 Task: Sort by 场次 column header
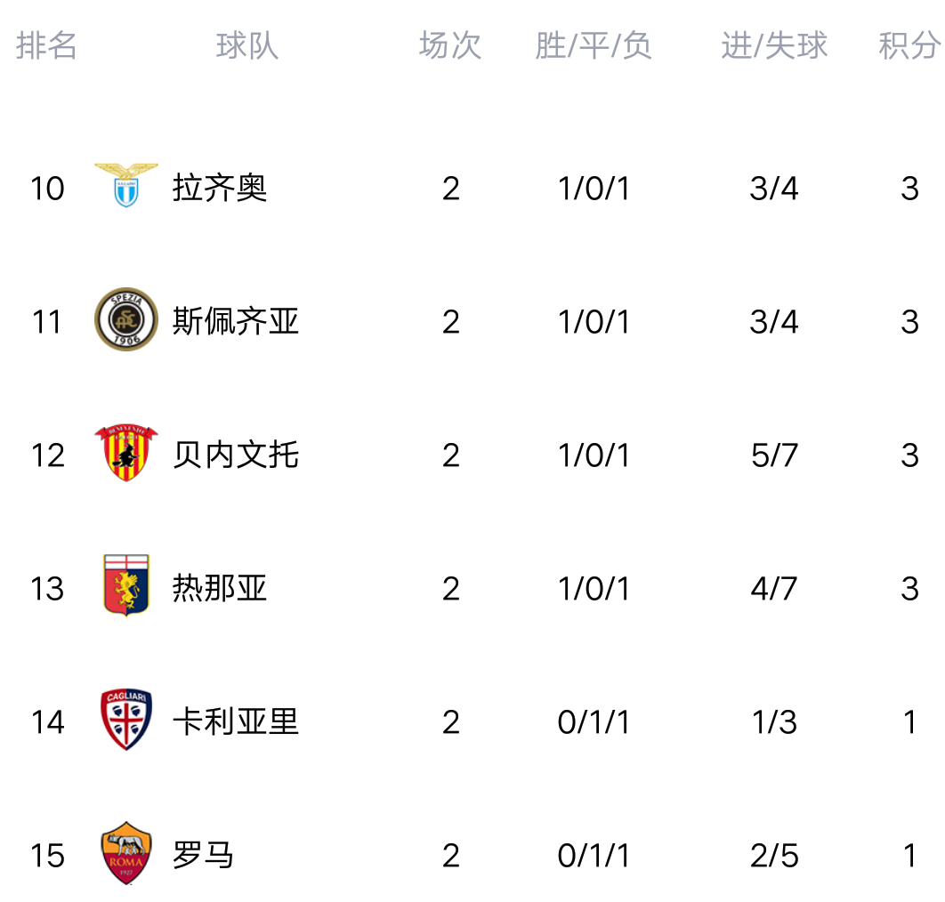click(450, 45)
